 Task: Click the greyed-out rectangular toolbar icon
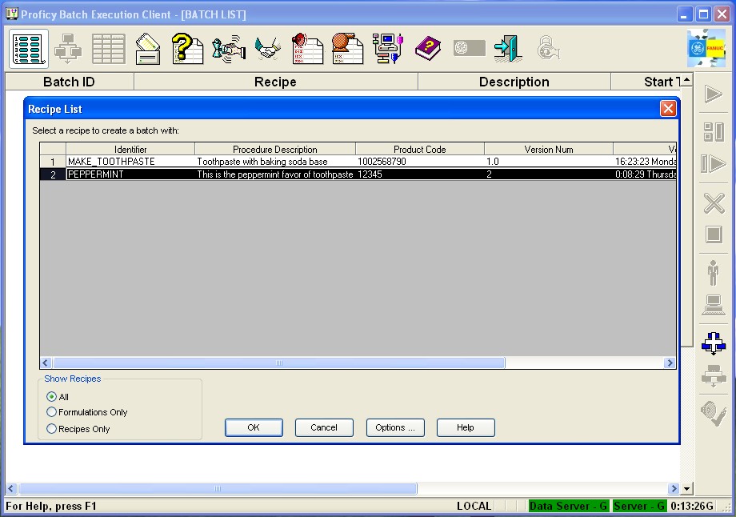(469, 48)
